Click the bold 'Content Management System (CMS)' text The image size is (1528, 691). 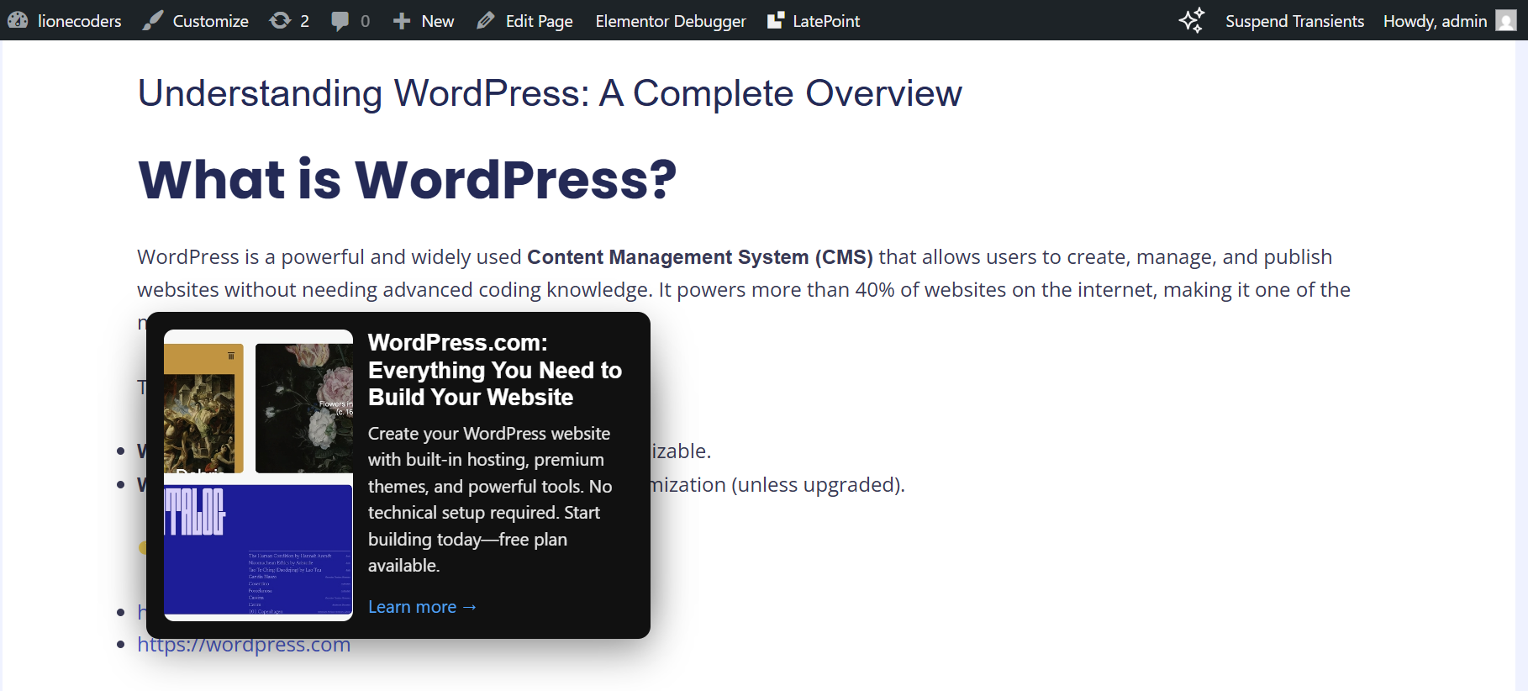(x=700, y=257)
